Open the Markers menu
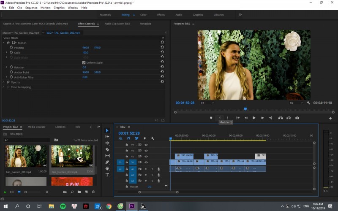 tap(46, 8)
